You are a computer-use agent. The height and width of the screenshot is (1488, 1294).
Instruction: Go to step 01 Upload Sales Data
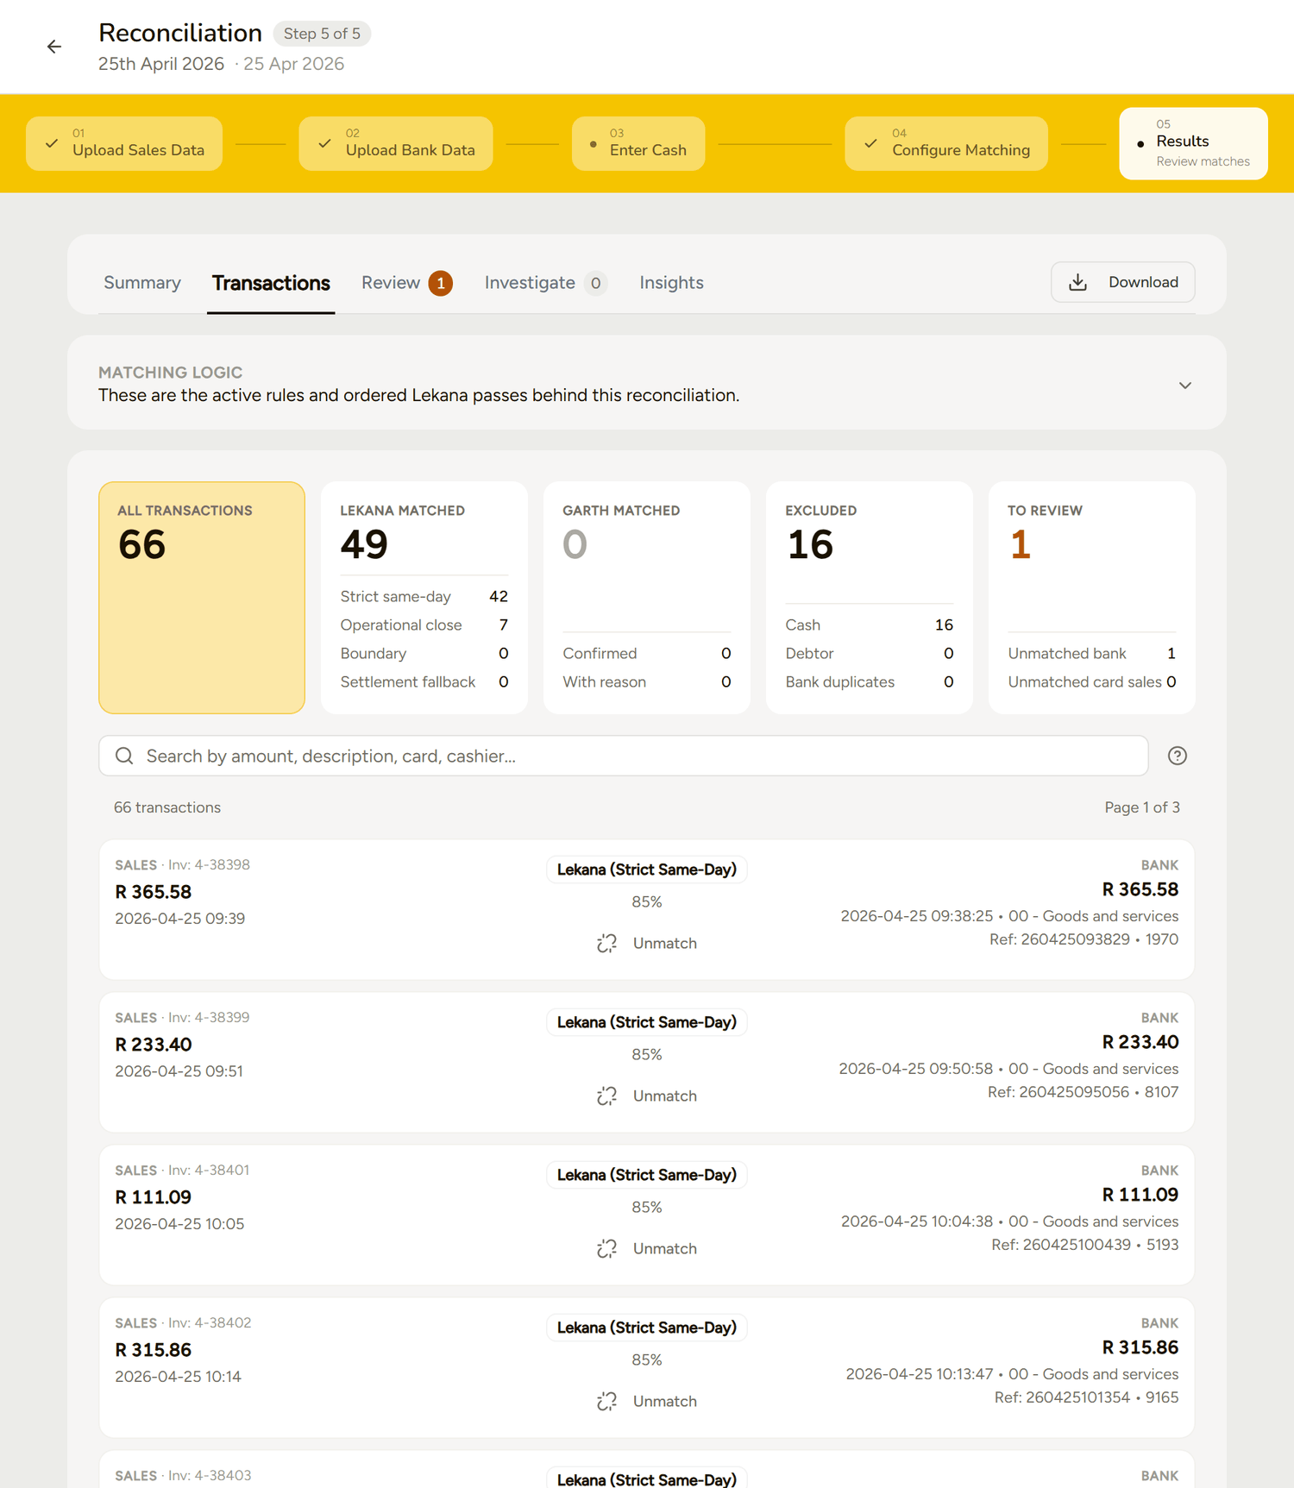pyautogui.click(x=124, y=143)
